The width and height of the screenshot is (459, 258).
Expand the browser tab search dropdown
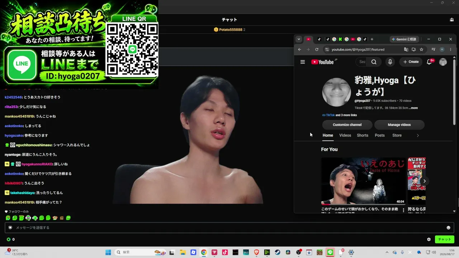click(299, 39)
